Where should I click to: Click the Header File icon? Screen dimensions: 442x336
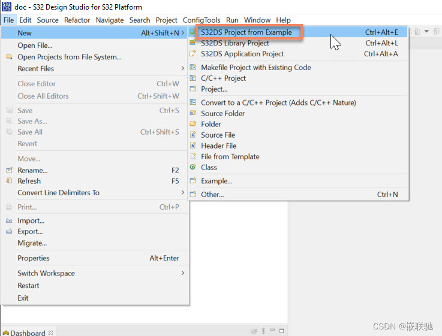tap(193, 146)
